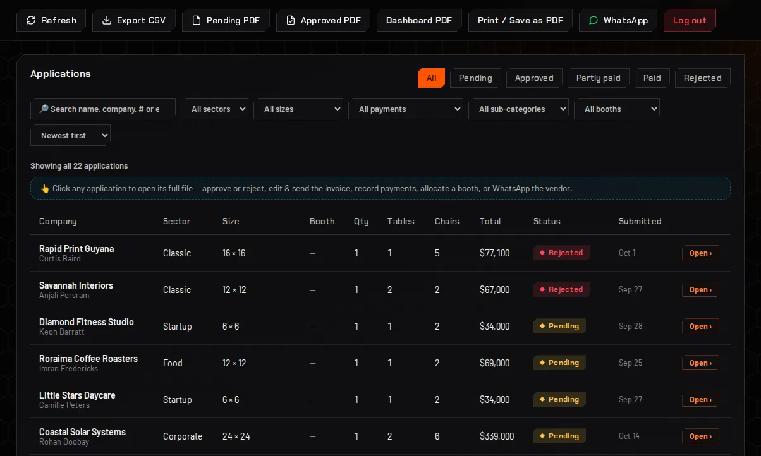Show Partly paid applications
Image resolution: width=761 pixels, height=456 pixels.
click(x=599, y=78)
